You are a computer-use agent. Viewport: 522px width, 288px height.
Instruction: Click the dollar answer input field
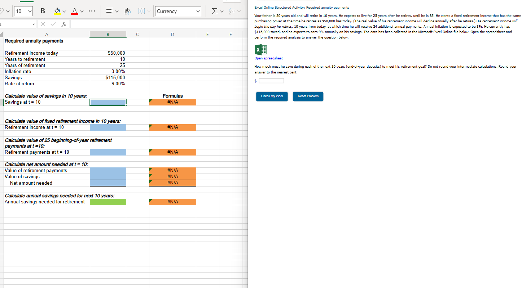(x=271, y=81)
